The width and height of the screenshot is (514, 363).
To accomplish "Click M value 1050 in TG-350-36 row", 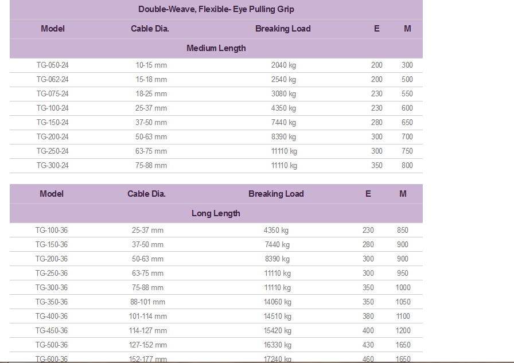I will [x=403, y=302].
